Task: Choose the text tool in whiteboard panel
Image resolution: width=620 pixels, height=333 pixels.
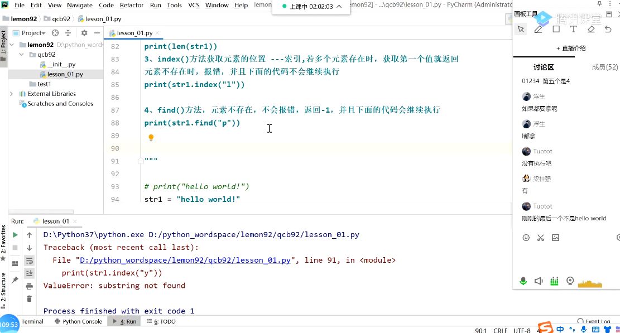Action: coord(573,29)
